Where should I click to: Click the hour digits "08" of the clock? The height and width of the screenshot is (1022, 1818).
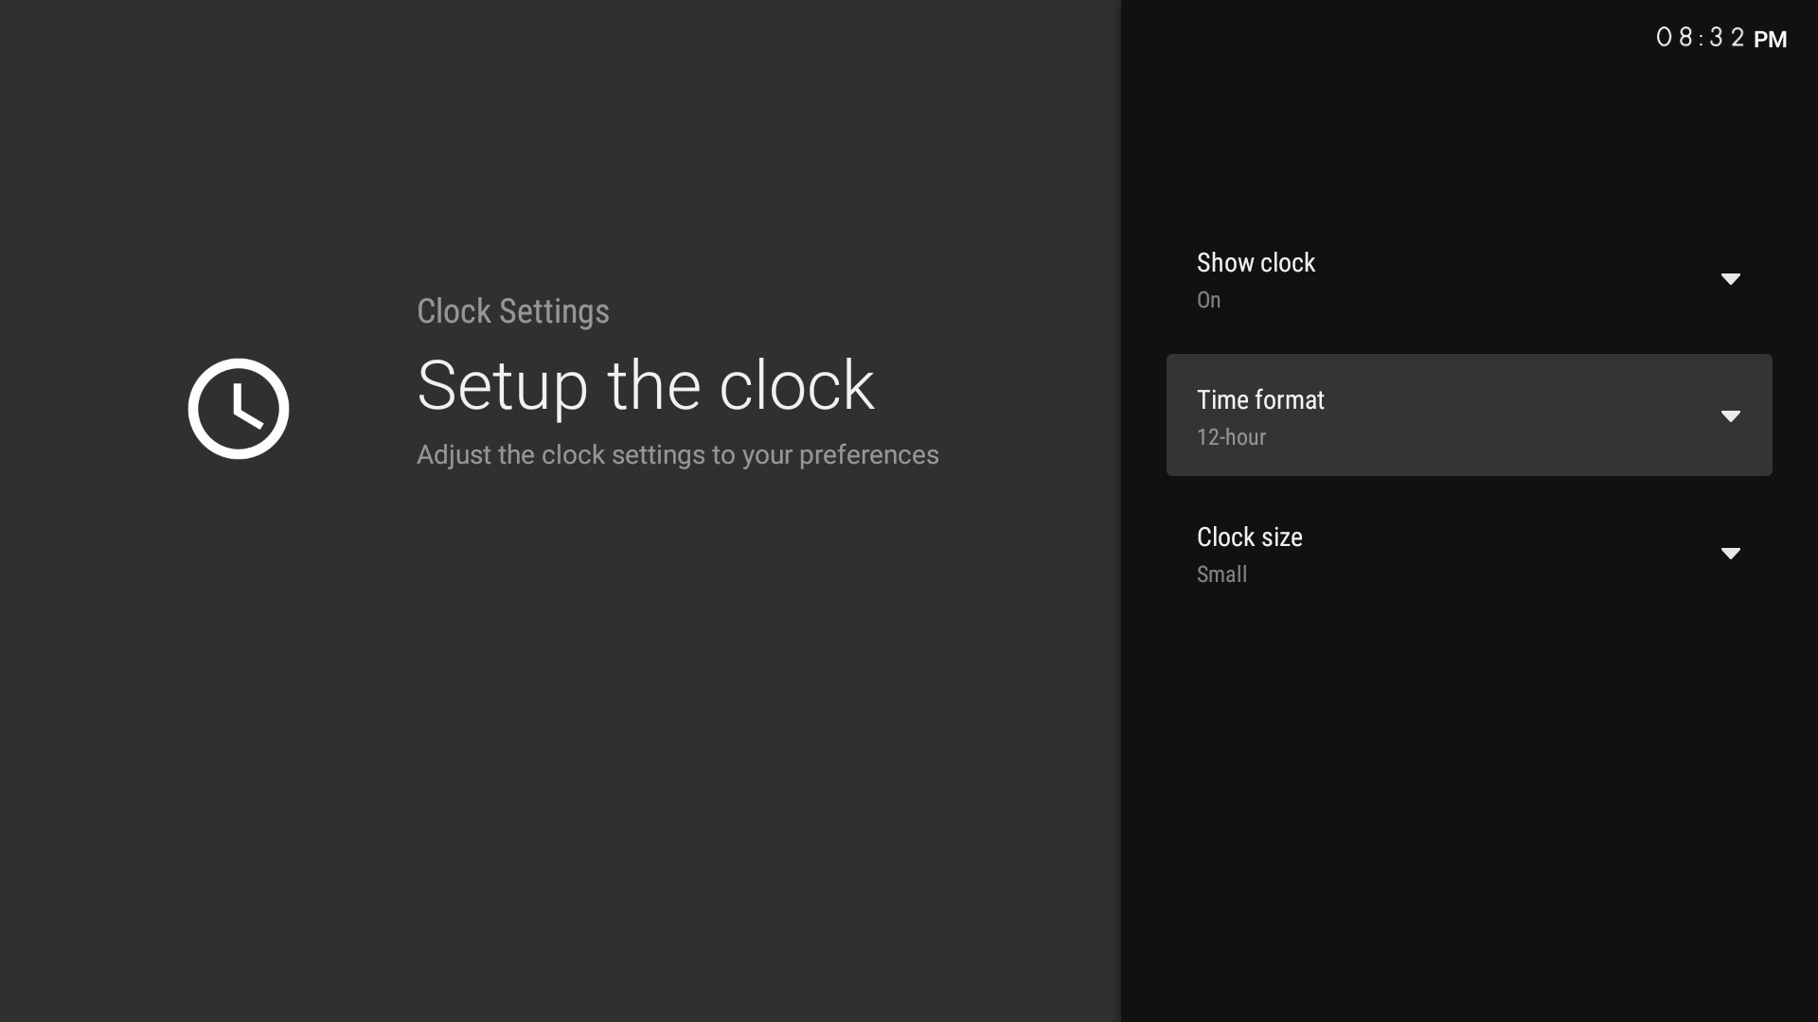tap(1675, 38)
